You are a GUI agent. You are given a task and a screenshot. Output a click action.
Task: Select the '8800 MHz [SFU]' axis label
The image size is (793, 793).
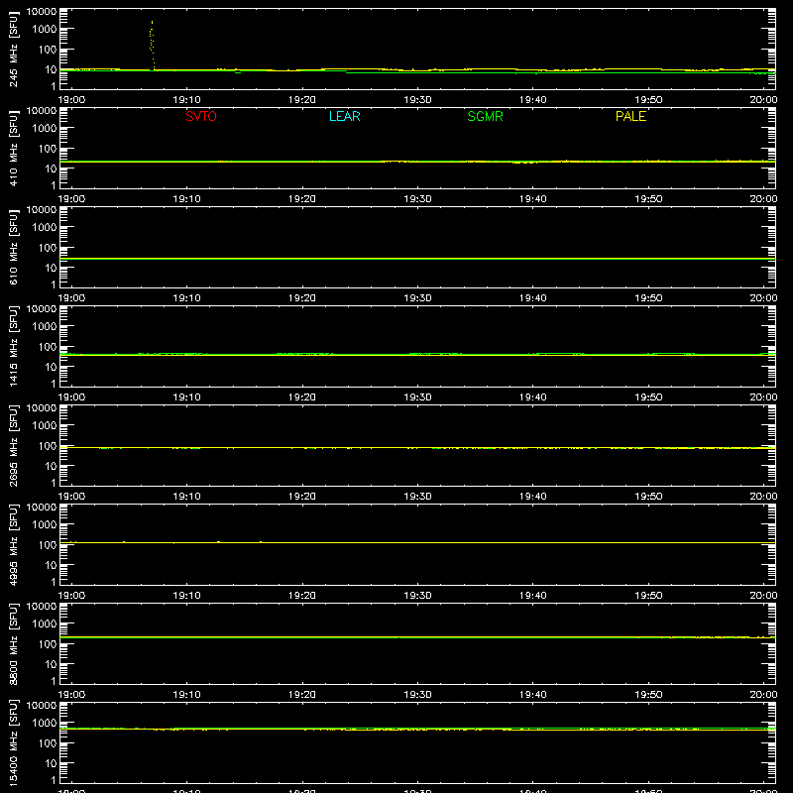pyautogui.click(x=13, y=643)
